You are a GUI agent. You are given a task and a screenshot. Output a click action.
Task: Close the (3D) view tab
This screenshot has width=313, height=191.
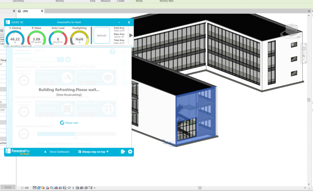pos(42,11)
